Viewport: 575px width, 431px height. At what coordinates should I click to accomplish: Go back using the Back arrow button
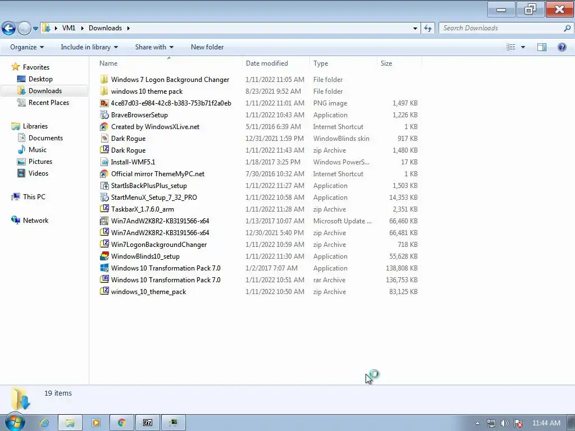8,28
